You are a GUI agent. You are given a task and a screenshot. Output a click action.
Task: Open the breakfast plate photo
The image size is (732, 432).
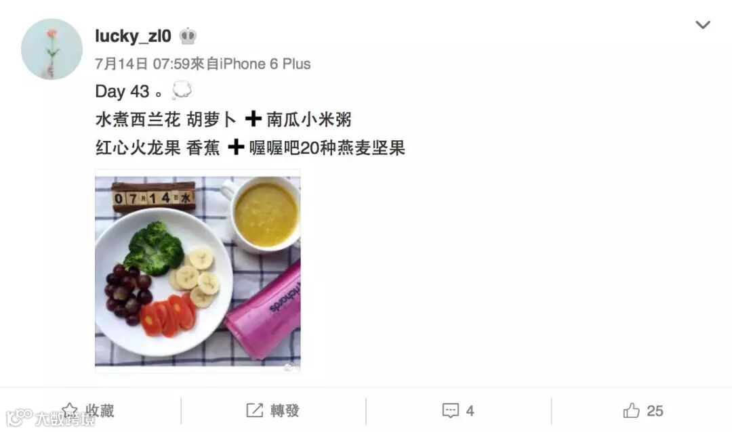click(x=197, y=271)
